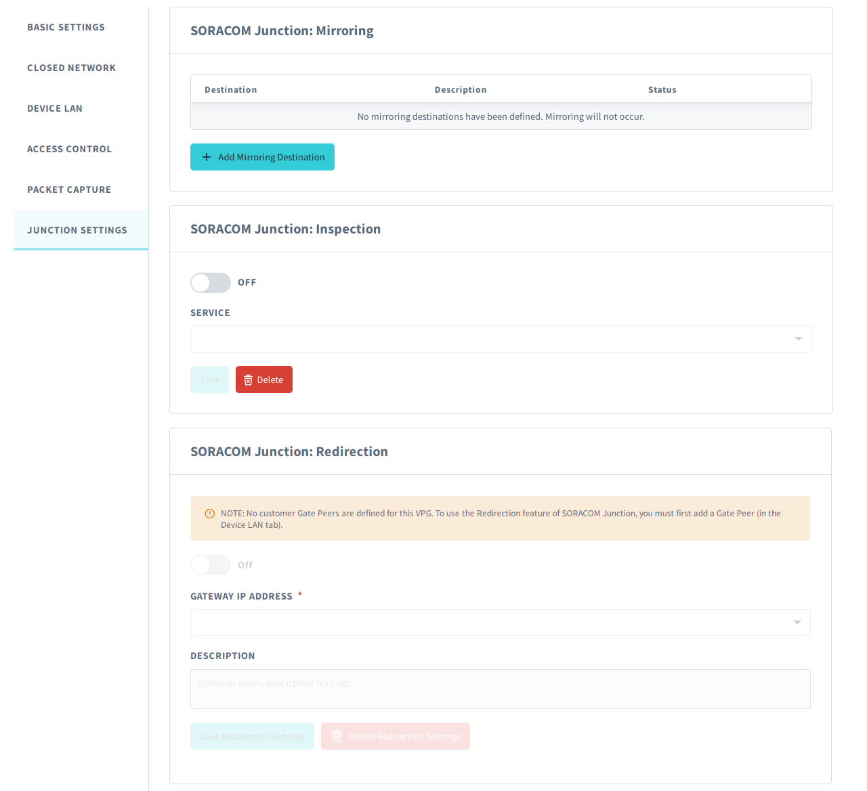Click the Gate Peers NOTE banner text

tap(501, 519)
